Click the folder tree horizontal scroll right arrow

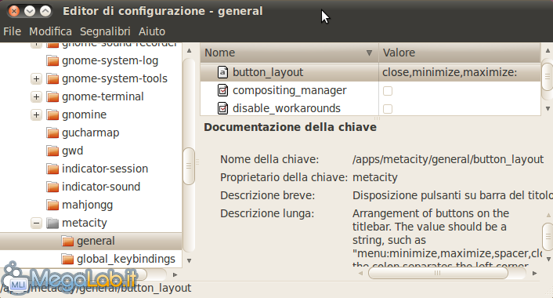(x=175, y=274)
